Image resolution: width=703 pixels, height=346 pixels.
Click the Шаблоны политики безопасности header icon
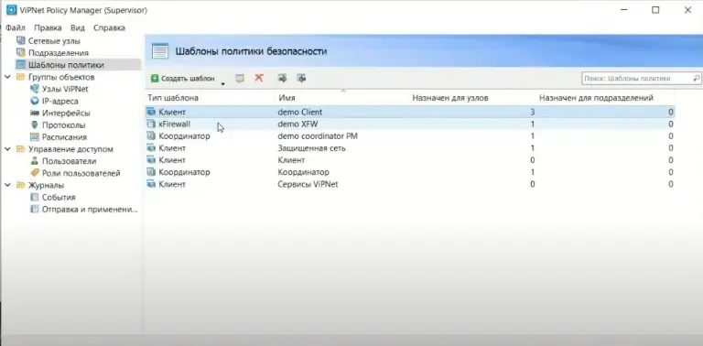click(x=160, y=51)
